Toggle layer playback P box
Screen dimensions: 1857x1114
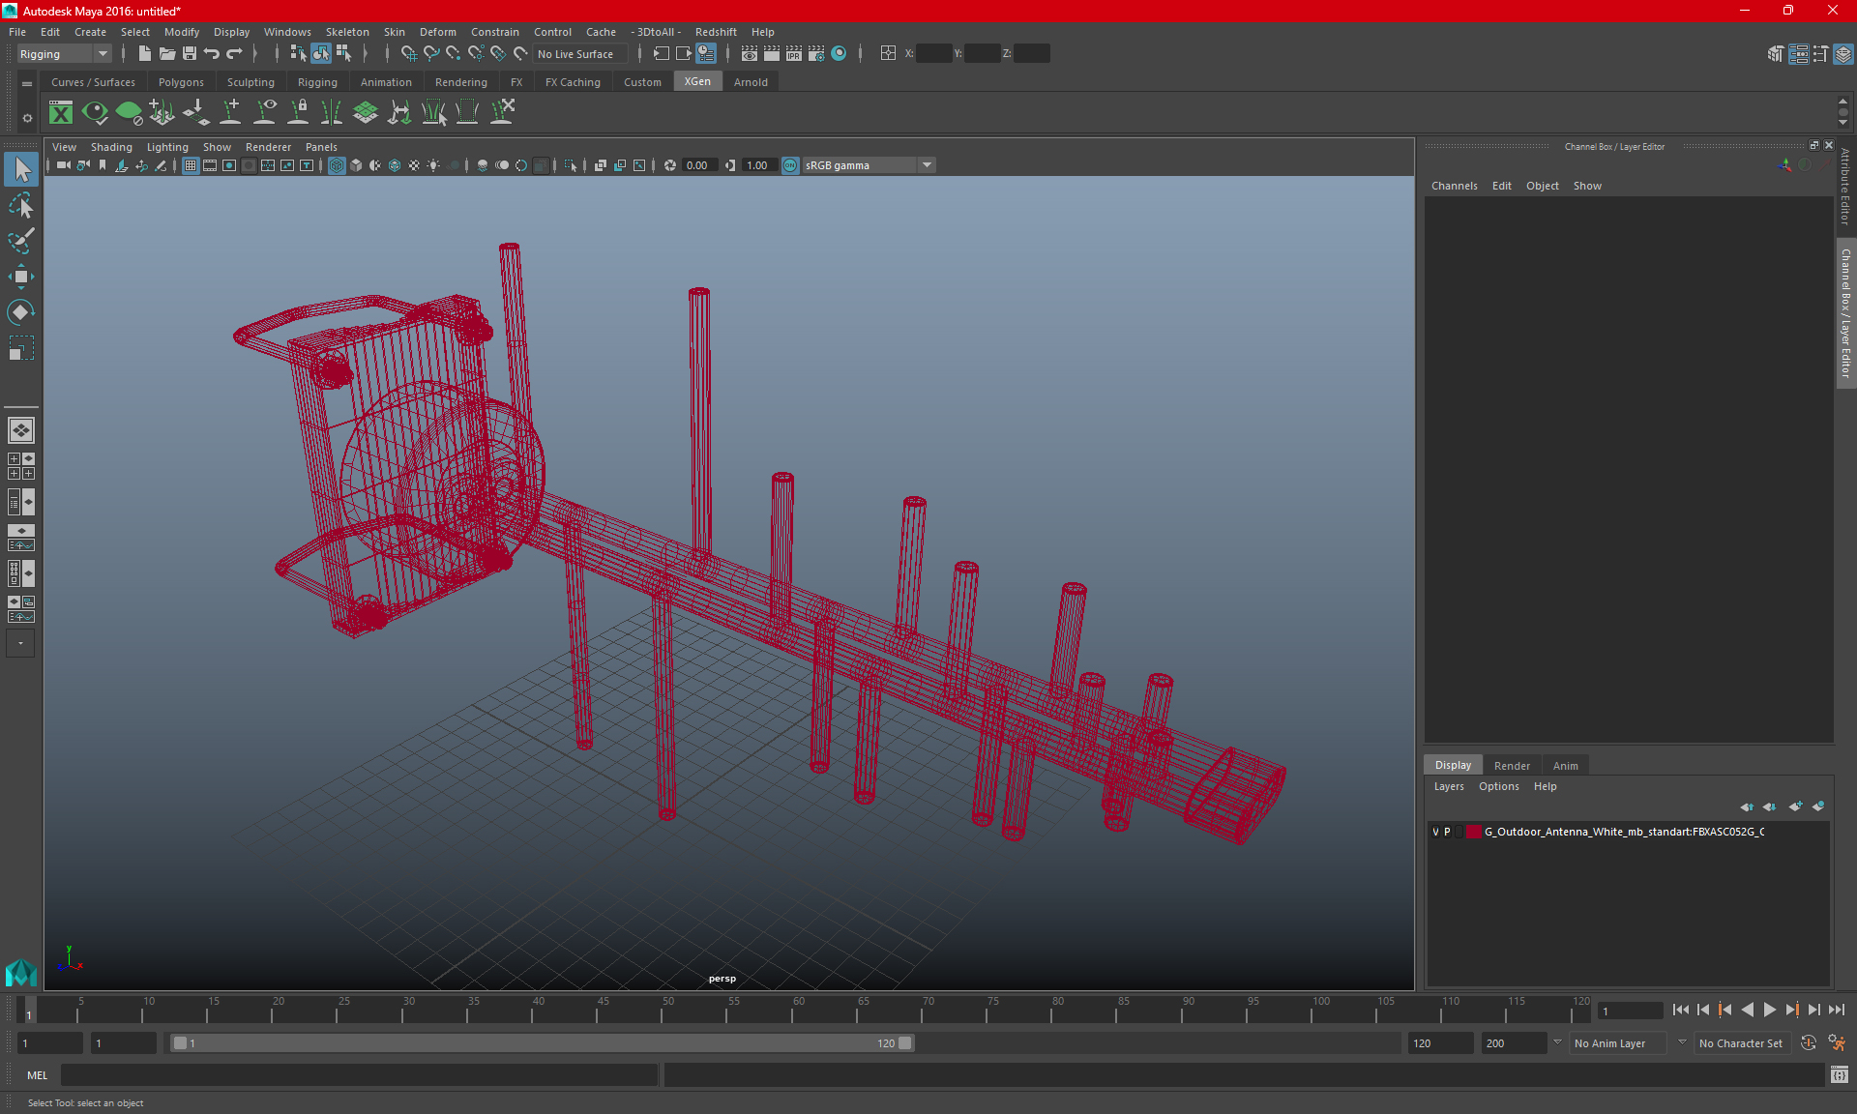1447,832
